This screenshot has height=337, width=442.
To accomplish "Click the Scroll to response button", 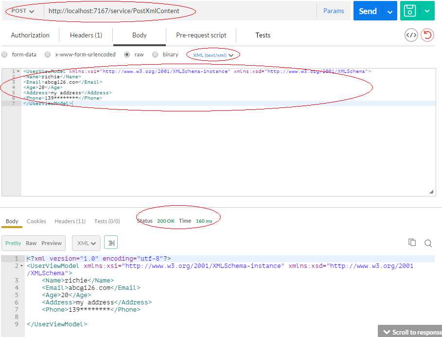I will coord(410,331).
